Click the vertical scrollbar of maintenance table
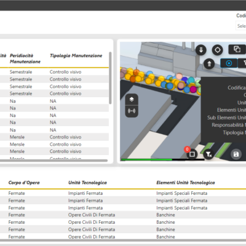 [x=110, y=78]
